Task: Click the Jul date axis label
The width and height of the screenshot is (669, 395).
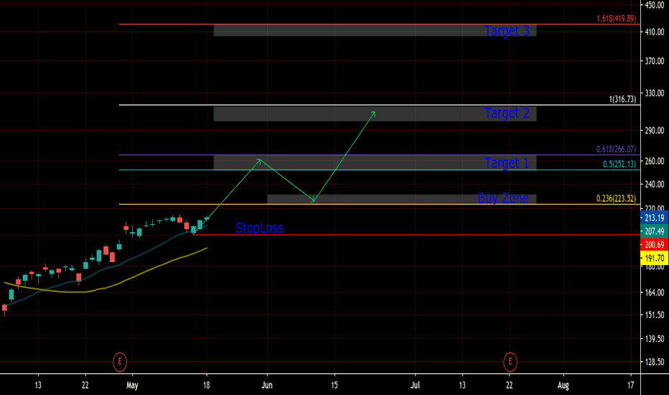Action: (x=415, y=385)
